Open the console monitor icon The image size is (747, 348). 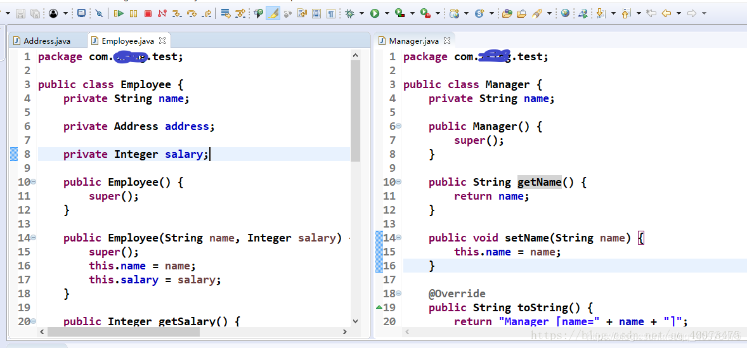click(x=81, y=14)
